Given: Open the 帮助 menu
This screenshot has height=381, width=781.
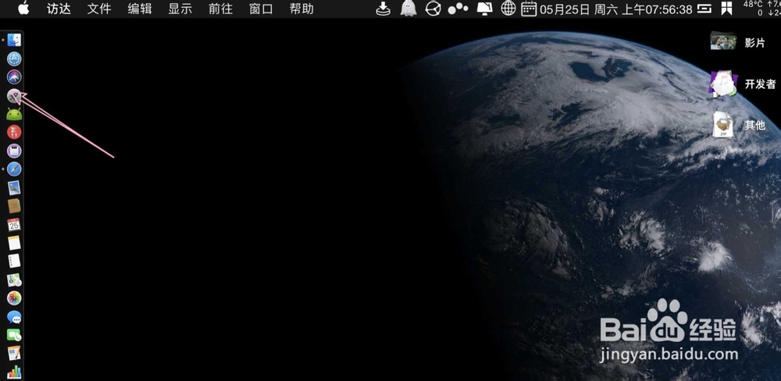Looking at the screenshot, I should [301, 9].
